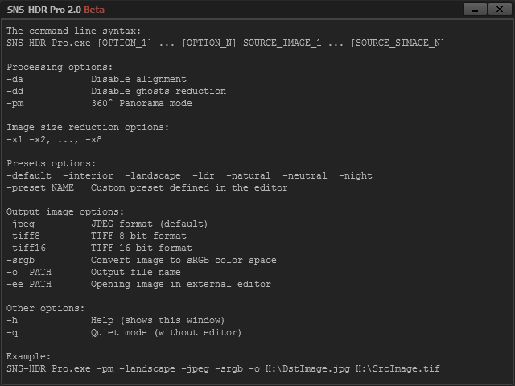Click 'Convert image to sRGB color space'
The width and height of the screenshot is (515, 386).
183,260
